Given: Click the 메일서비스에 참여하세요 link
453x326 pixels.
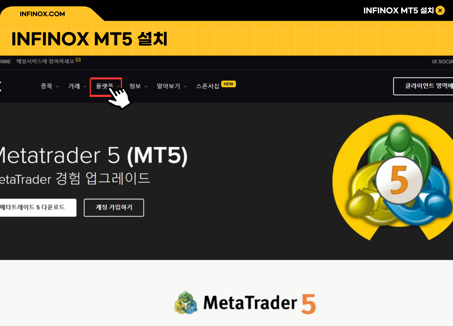Looking at the screenshot, I should coord(45,61).
